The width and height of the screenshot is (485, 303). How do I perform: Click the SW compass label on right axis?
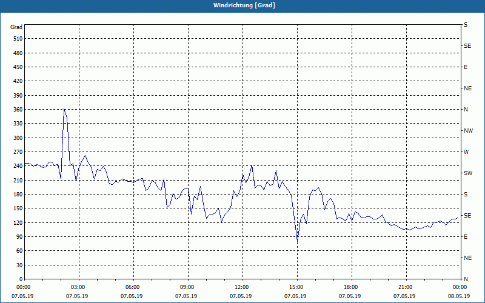468,173
